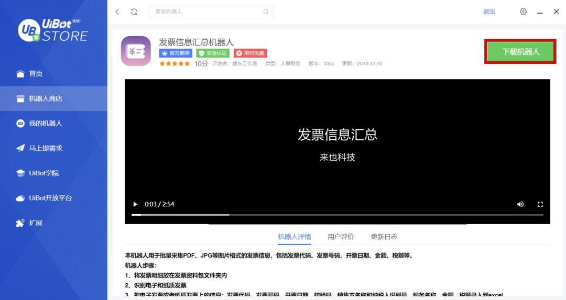Focus the 搜索机器人 search field

tap(211, 12)
